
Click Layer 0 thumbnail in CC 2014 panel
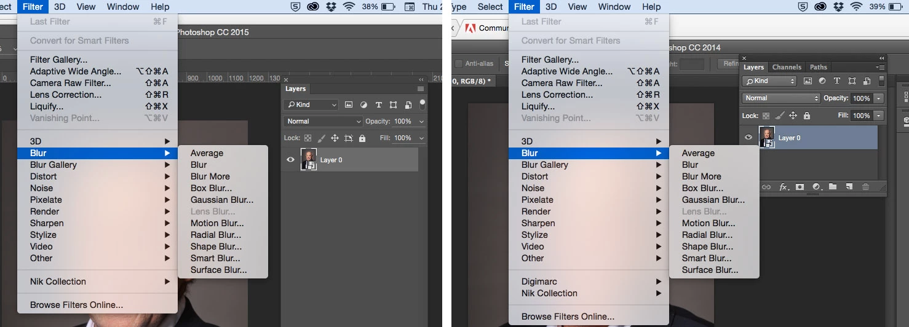point(767,138)
